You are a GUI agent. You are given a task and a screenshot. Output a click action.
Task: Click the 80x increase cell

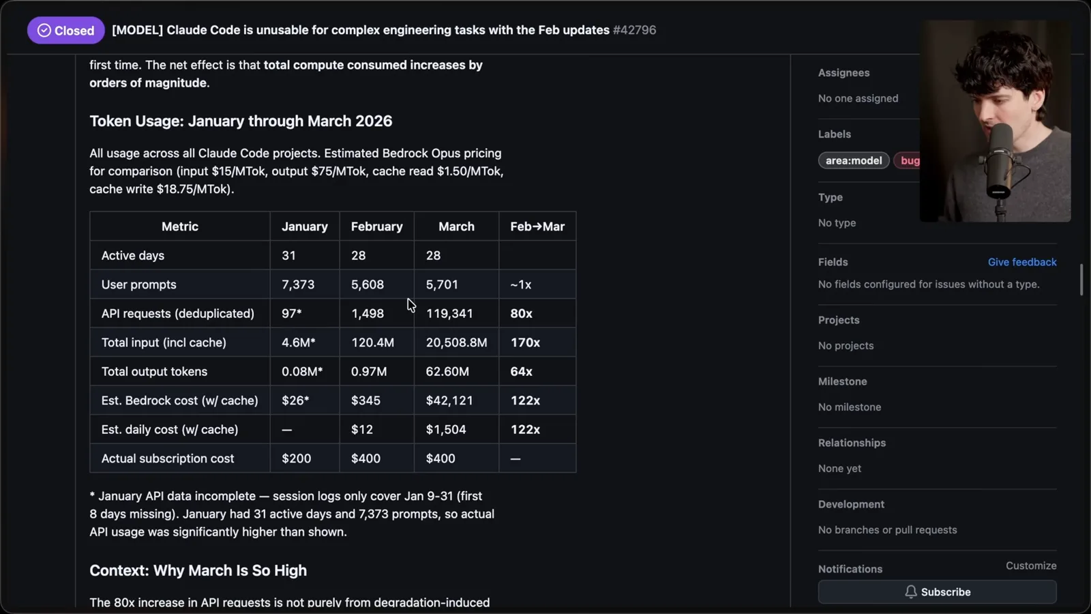(537, 314)
